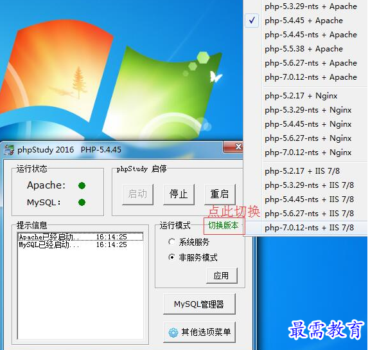Click the Apache: status label
The image size is (368, 350).
click(x=46, y=185)
